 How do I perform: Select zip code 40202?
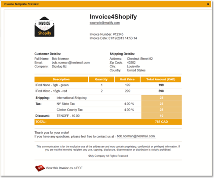click(x=131, y=63)
